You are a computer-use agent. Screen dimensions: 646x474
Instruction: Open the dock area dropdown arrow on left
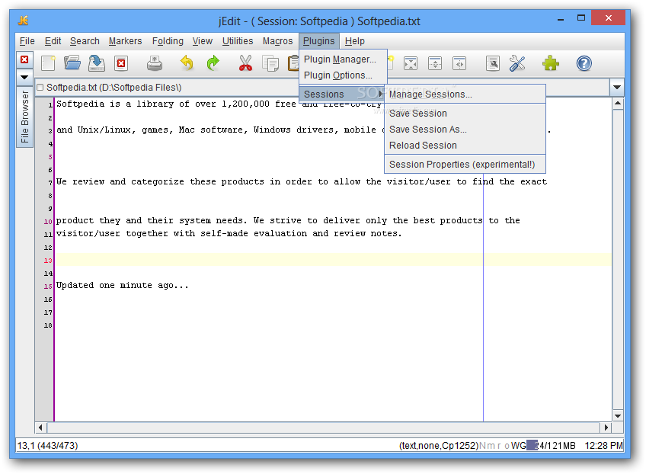[24, 77]
